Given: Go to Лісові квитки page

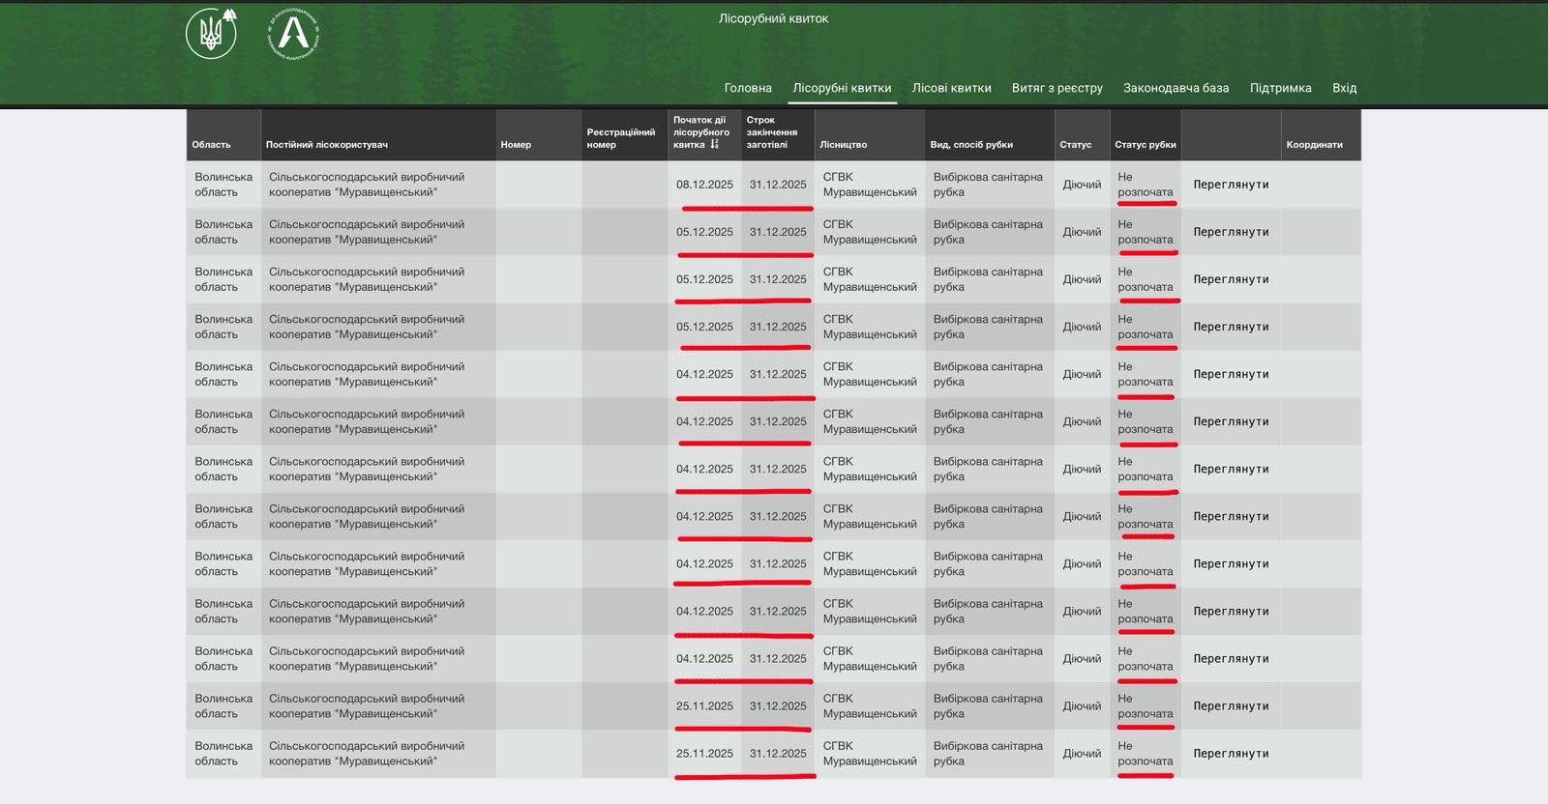Looking at the screenshot, I should tap(951, 88).
